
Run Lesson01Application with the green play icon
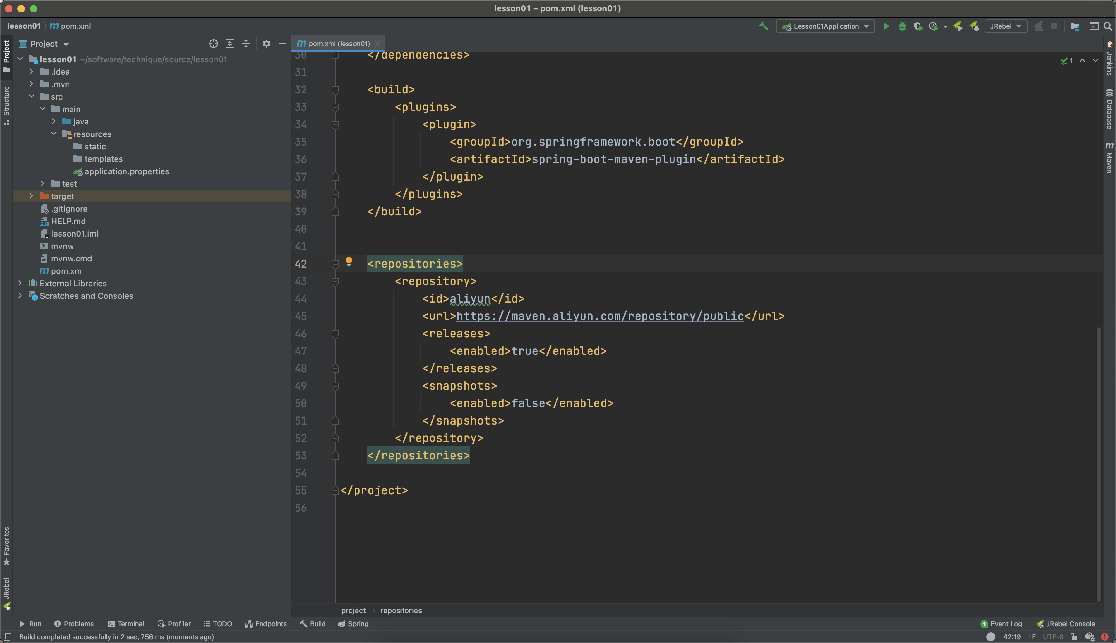886,26
